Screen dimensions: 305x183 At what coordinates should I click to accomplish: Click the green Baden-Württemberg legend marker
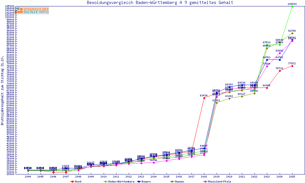tap(106, 181)
